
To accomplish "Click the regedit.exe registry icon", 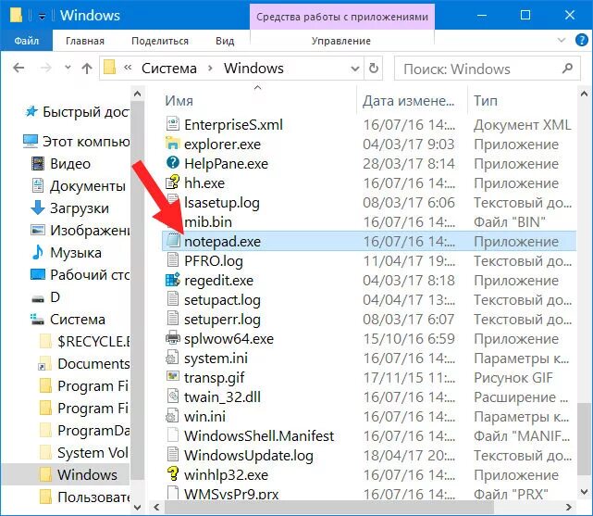I will point(172,280).
